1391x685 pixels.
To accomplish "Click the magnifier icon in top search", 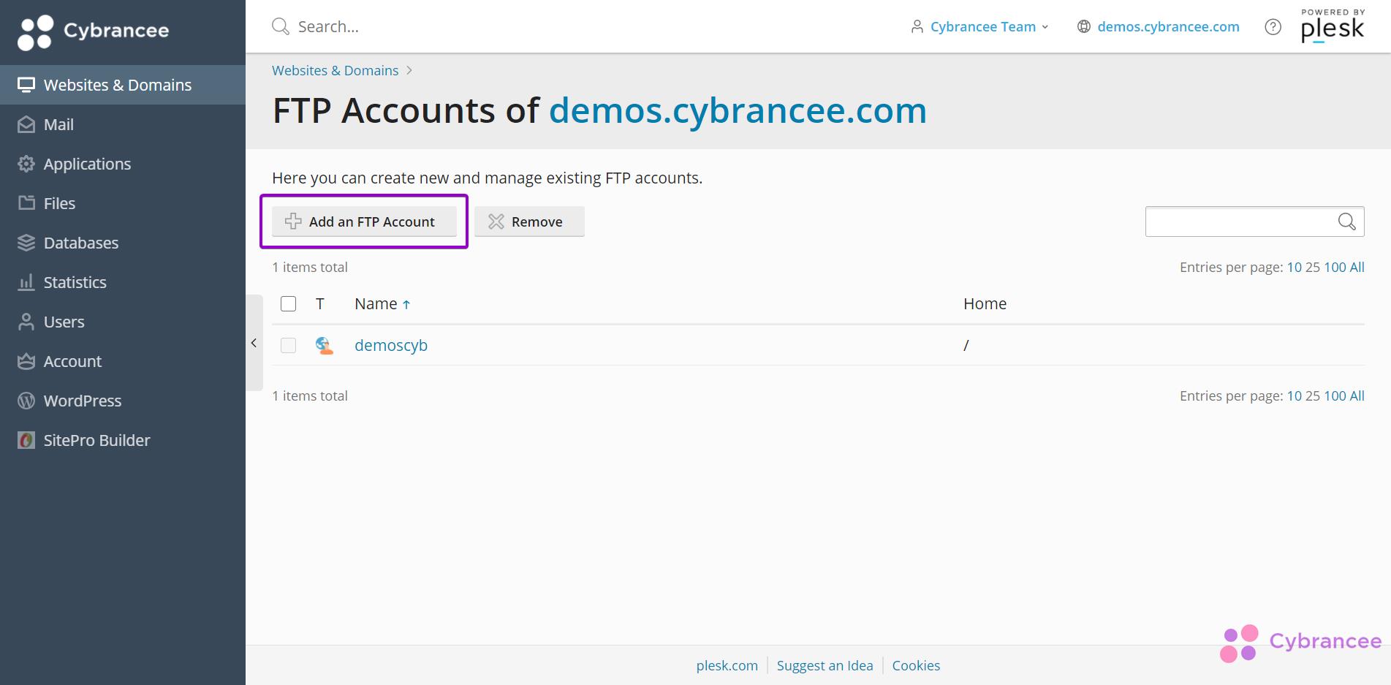I will [x=280, y=26].
